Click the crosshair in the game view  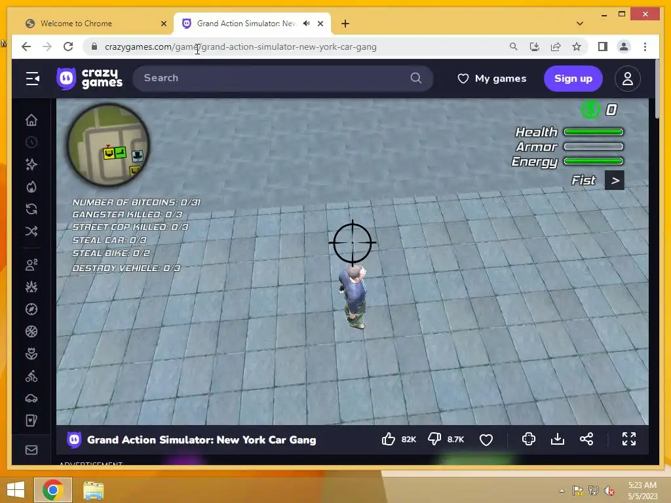(x=353, y=242)
